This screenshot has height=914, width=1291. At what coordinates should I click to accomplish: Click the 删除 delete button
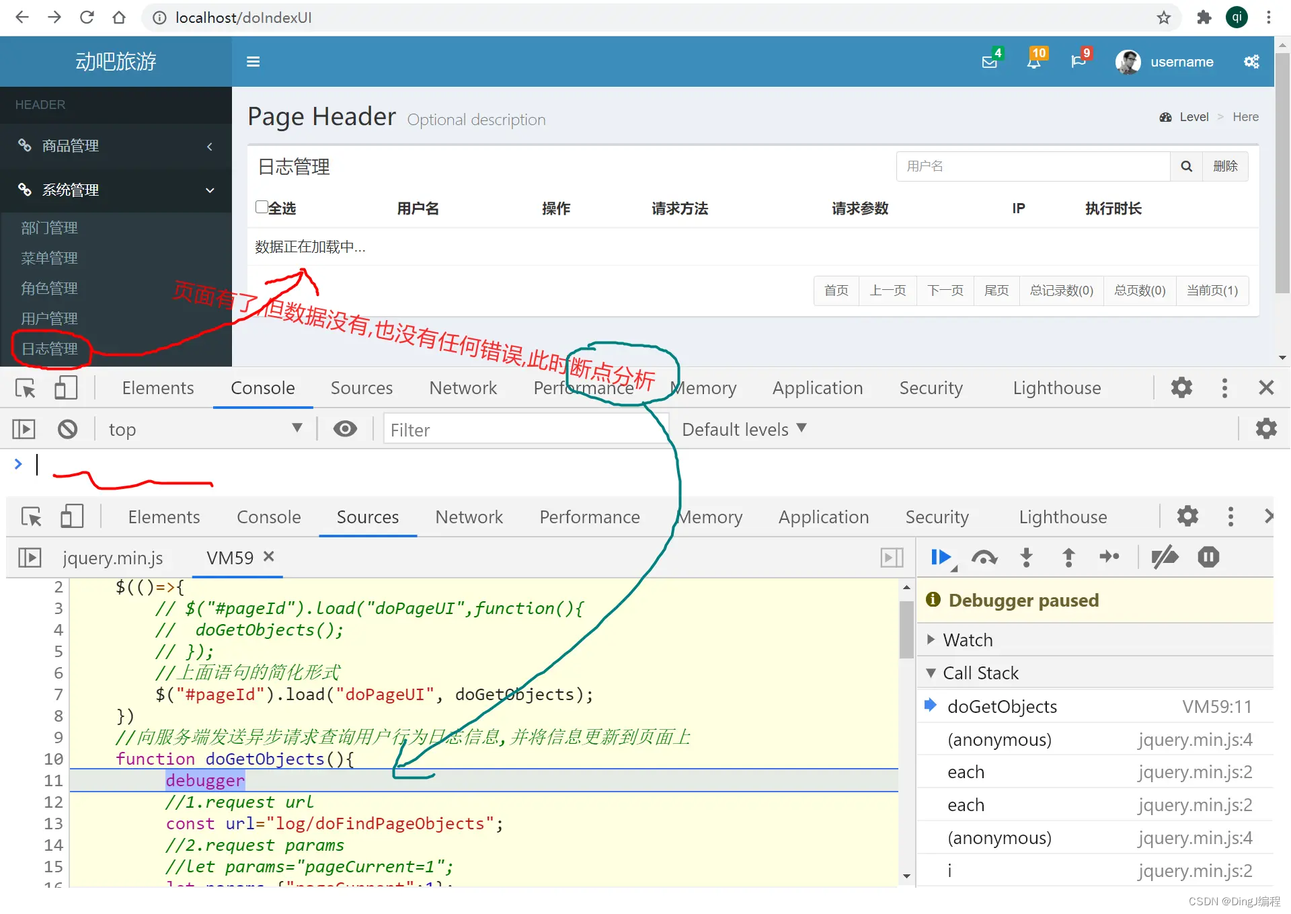click(x=1226, y=166)
